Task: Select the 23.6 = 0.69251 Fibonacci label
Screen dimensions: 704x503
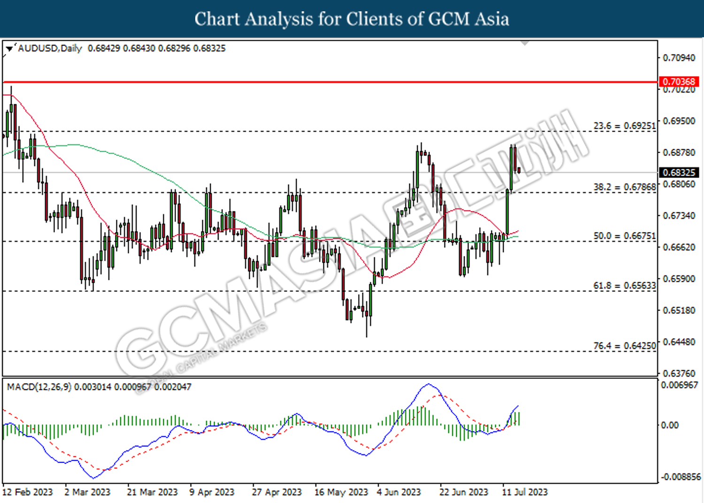Action: (624, 126)
